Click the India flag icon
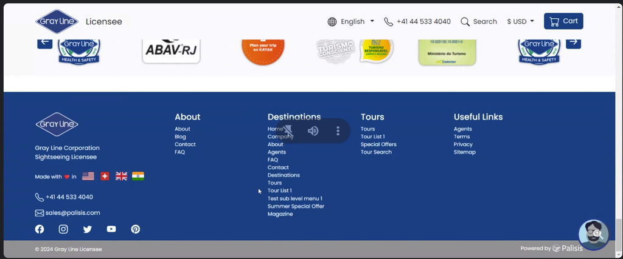Screen dimensions: 623x259 (x=138, y=177)
